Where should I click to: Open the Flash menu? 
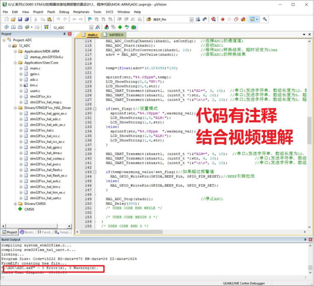51,12
